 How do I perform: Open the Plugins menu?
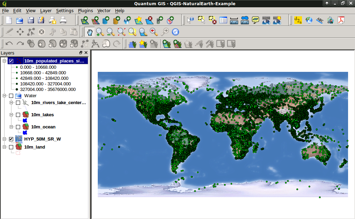pos(85,11)
